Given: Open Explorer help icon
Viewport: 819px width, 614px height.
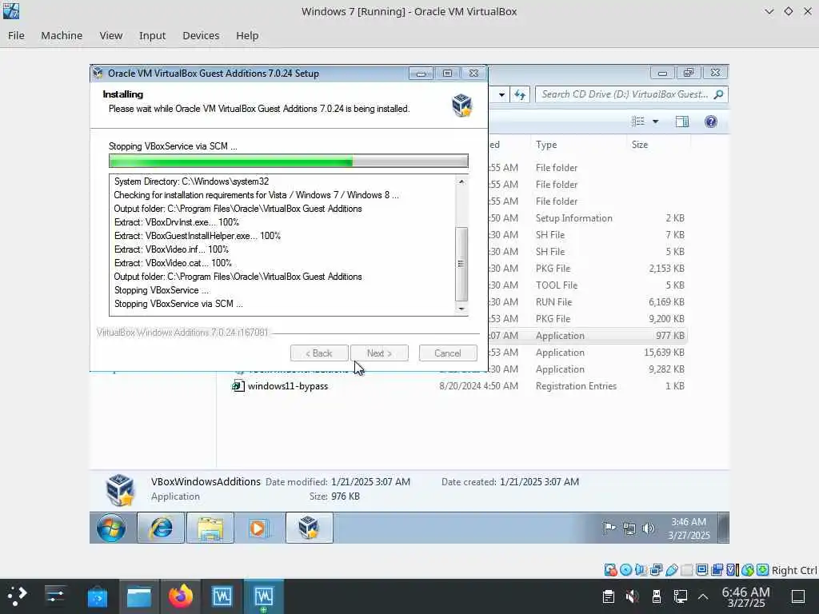Looking at the screenshot, I should [x=711, y=122].
